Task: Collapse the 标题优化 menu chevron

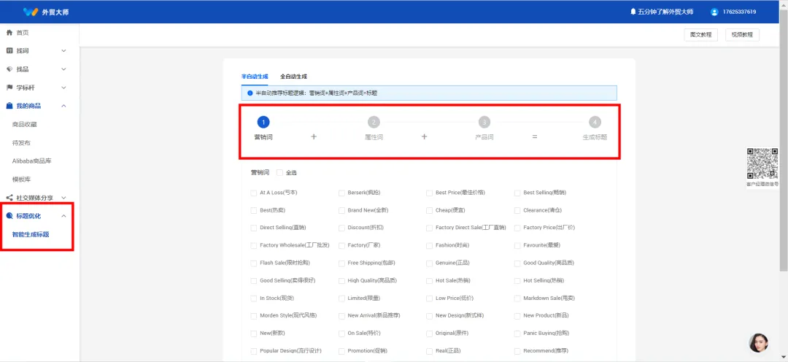Action: tap(63, 216)
